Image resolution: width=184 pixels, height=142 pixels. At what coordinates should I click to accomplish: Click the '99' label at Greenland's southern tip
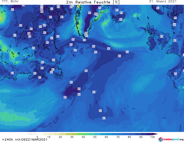coord(86,33)
